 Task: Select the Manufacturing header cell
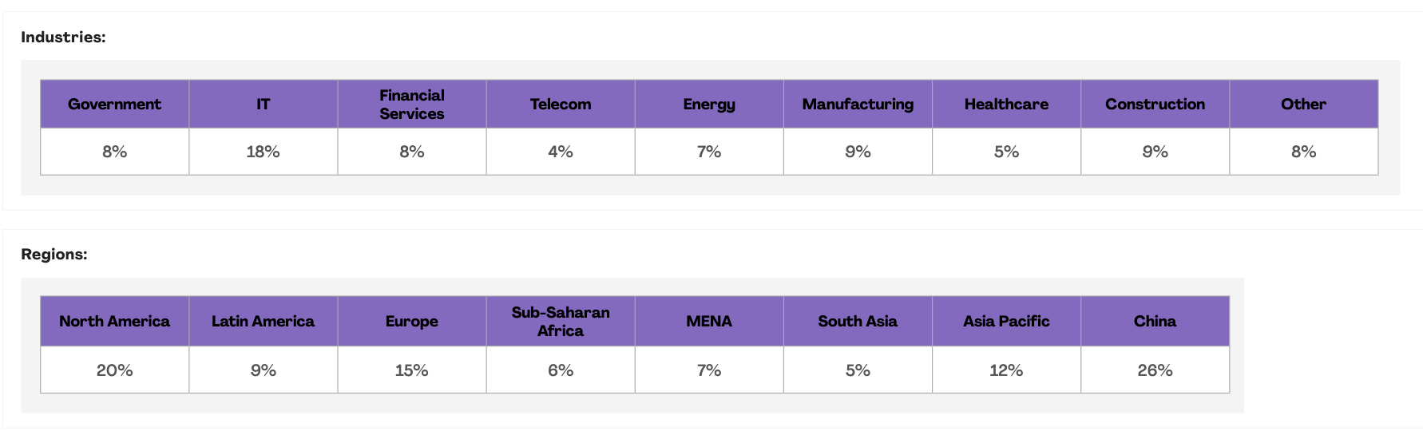tap(858, 105)
